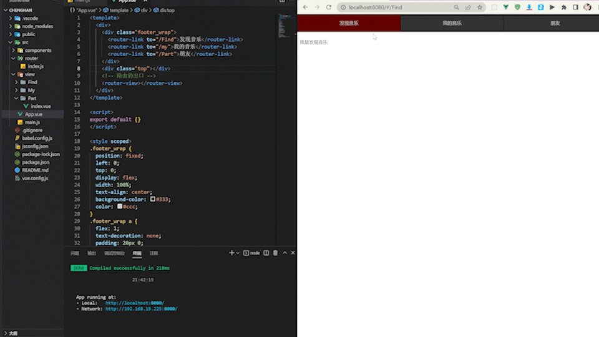This screenshot has width=599, height=337.
Task: Open index.js under router
Action: click(36, 67)
